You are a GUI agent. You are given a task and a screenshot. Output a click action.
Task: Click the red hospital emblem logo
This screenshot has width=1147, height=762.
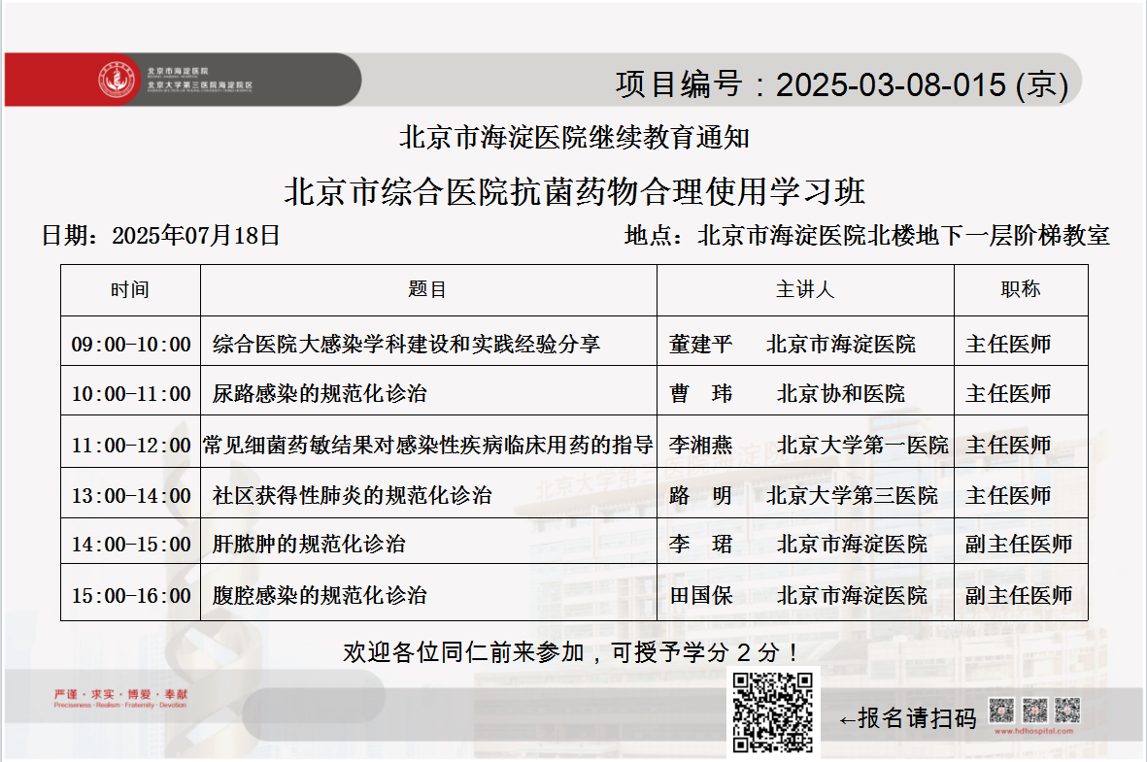pyautogui.click(x=118, y=80)
